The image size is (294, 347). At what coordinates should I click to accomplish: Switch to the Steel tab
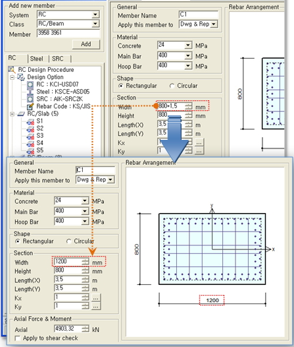point(37,59)
